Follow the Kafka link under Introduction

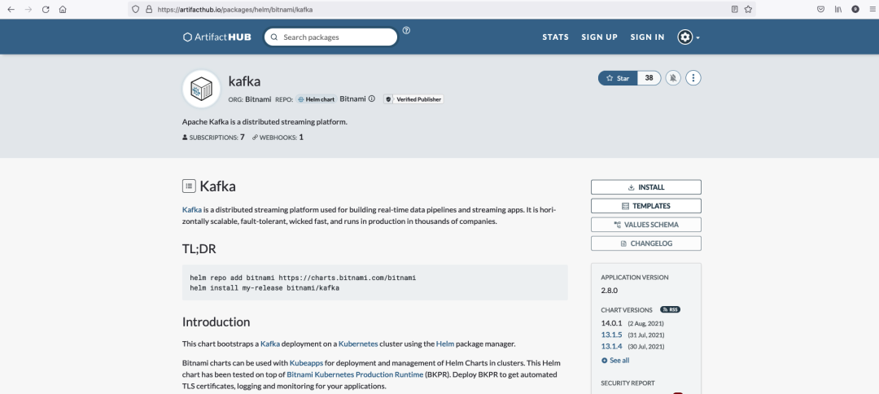269,344
